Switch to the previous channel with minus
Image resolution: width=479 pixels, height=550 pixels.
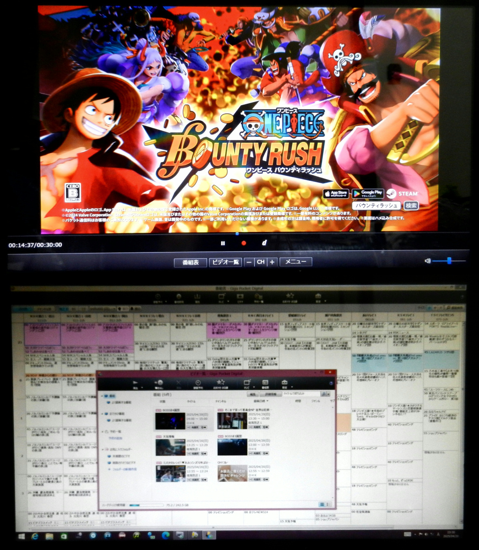coord(249,262)
